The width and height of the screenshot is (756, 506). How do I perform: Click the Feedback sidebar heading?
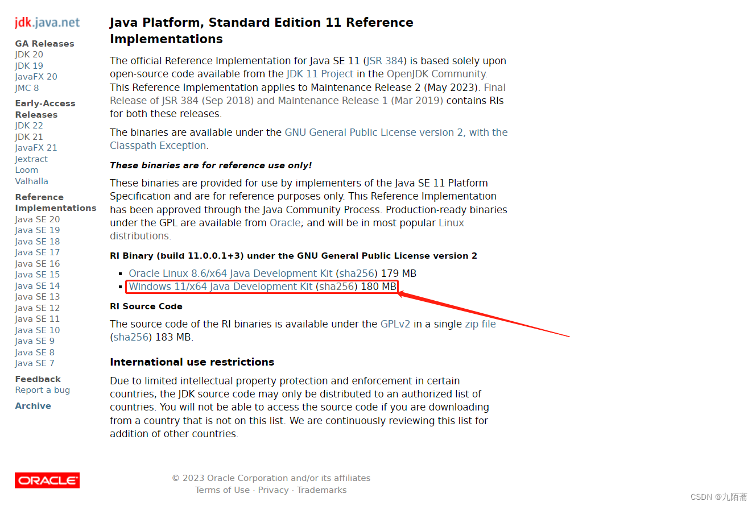coord(38,379)
